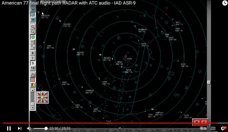This screenshot has width=228, height=132.
Task: Set replay speed to 10
Action: coord(33,68)
